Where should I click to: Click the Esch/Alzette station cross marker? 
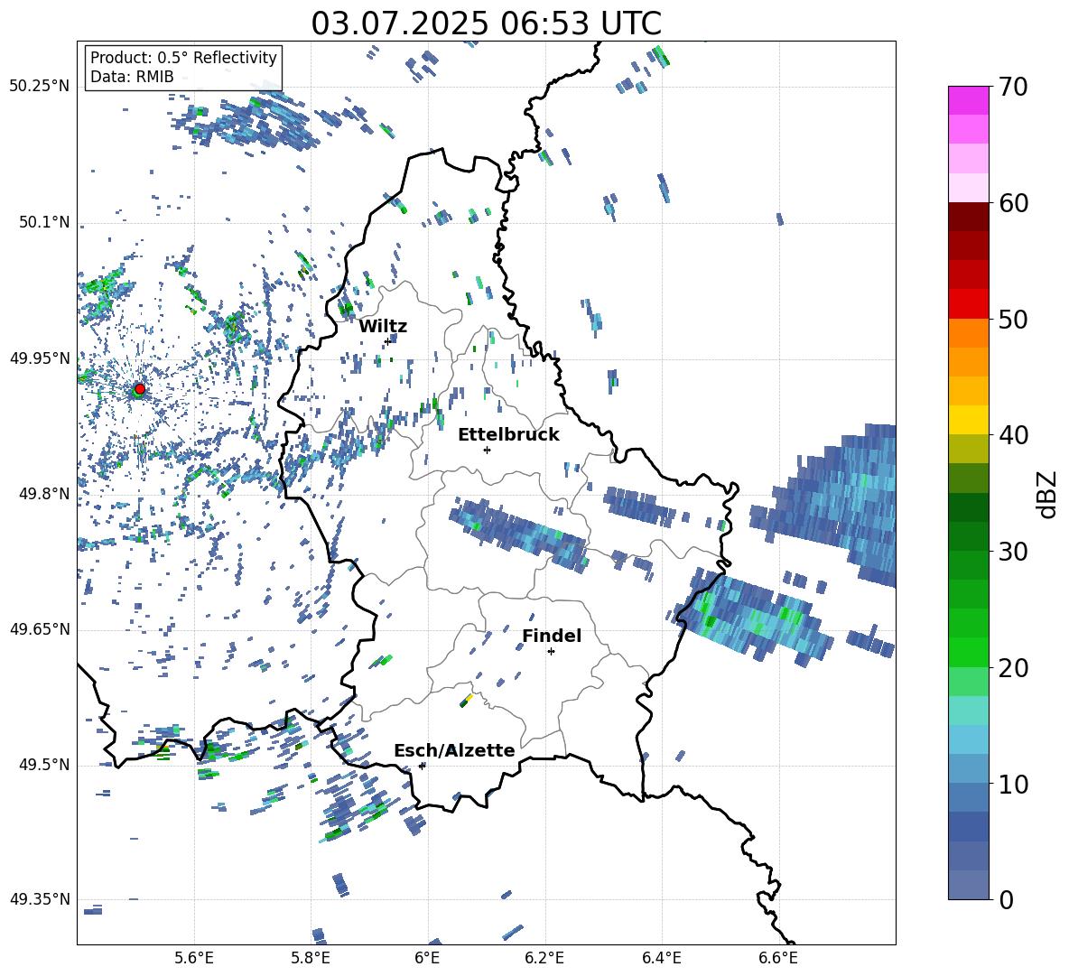(422, 766)
